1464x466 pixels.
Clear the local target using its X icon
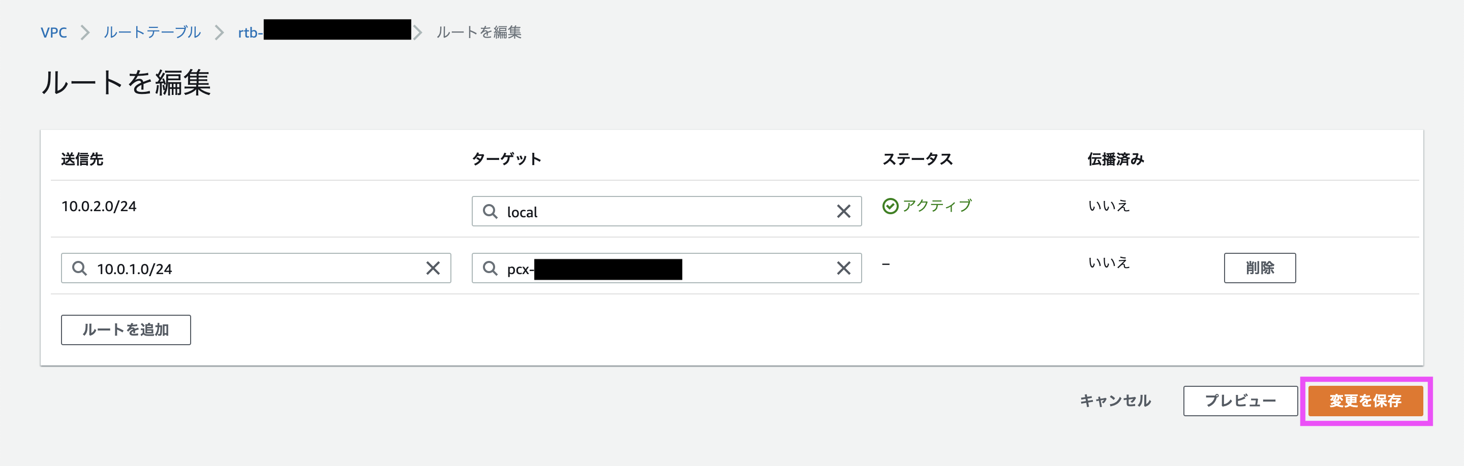click(x=844, y=212)
